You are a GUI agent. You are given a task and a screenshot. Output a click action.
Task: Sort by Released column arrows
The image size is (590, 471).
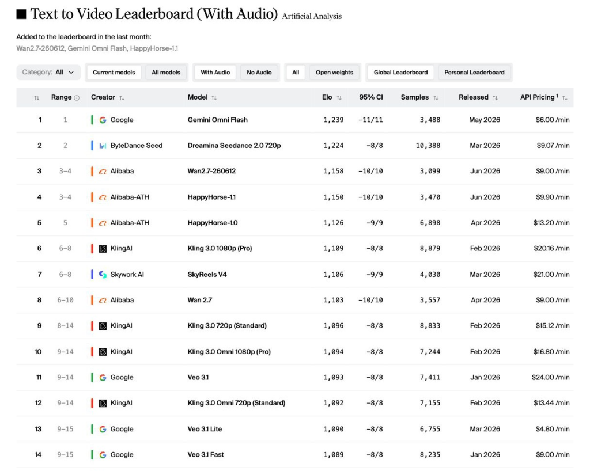coord(495,98)
